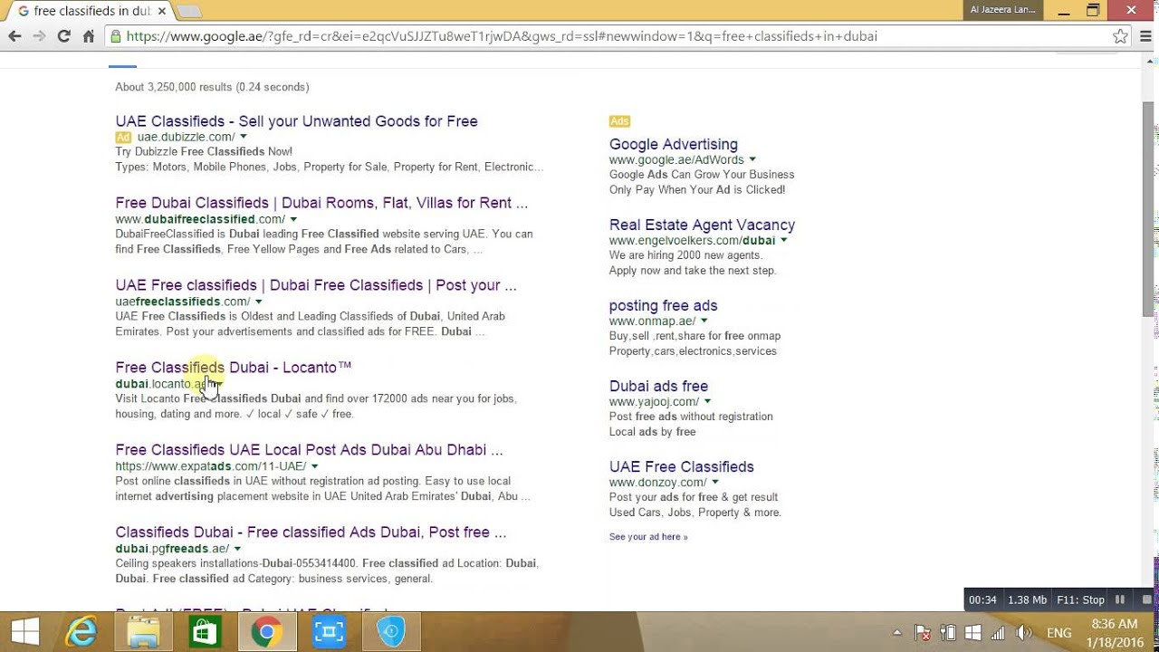Click the uaefreeclassifieds.com green URL text
Image resolution: width=1159 pixels, height=652 pixels.
(183, 302)
